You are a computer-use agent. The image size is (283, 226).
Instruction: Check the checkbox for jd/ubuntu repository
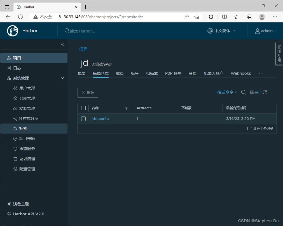pyautogui.click(x=83, y=118)
